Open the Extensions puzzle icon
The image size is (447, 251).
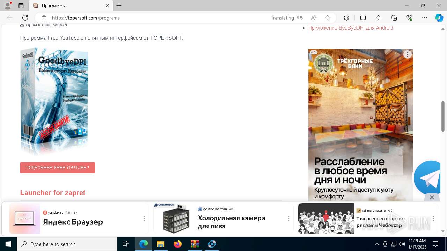346,18
